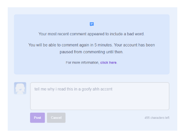Screen dimensions: 185x138
Task: Click the "paused from commenting" notice text
Action: [x=91, y=52]
